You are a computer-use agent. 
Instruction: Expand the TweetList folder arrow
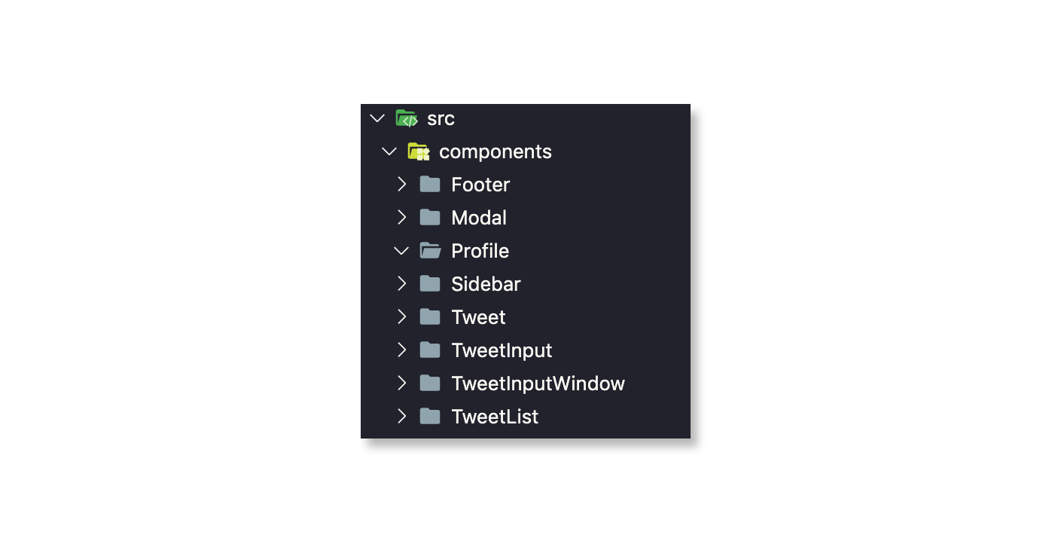(401, 417)
